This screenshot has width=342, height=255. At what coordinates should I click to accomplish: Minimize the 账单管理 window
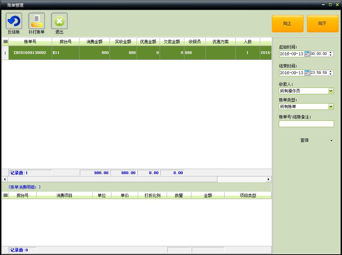323,5
